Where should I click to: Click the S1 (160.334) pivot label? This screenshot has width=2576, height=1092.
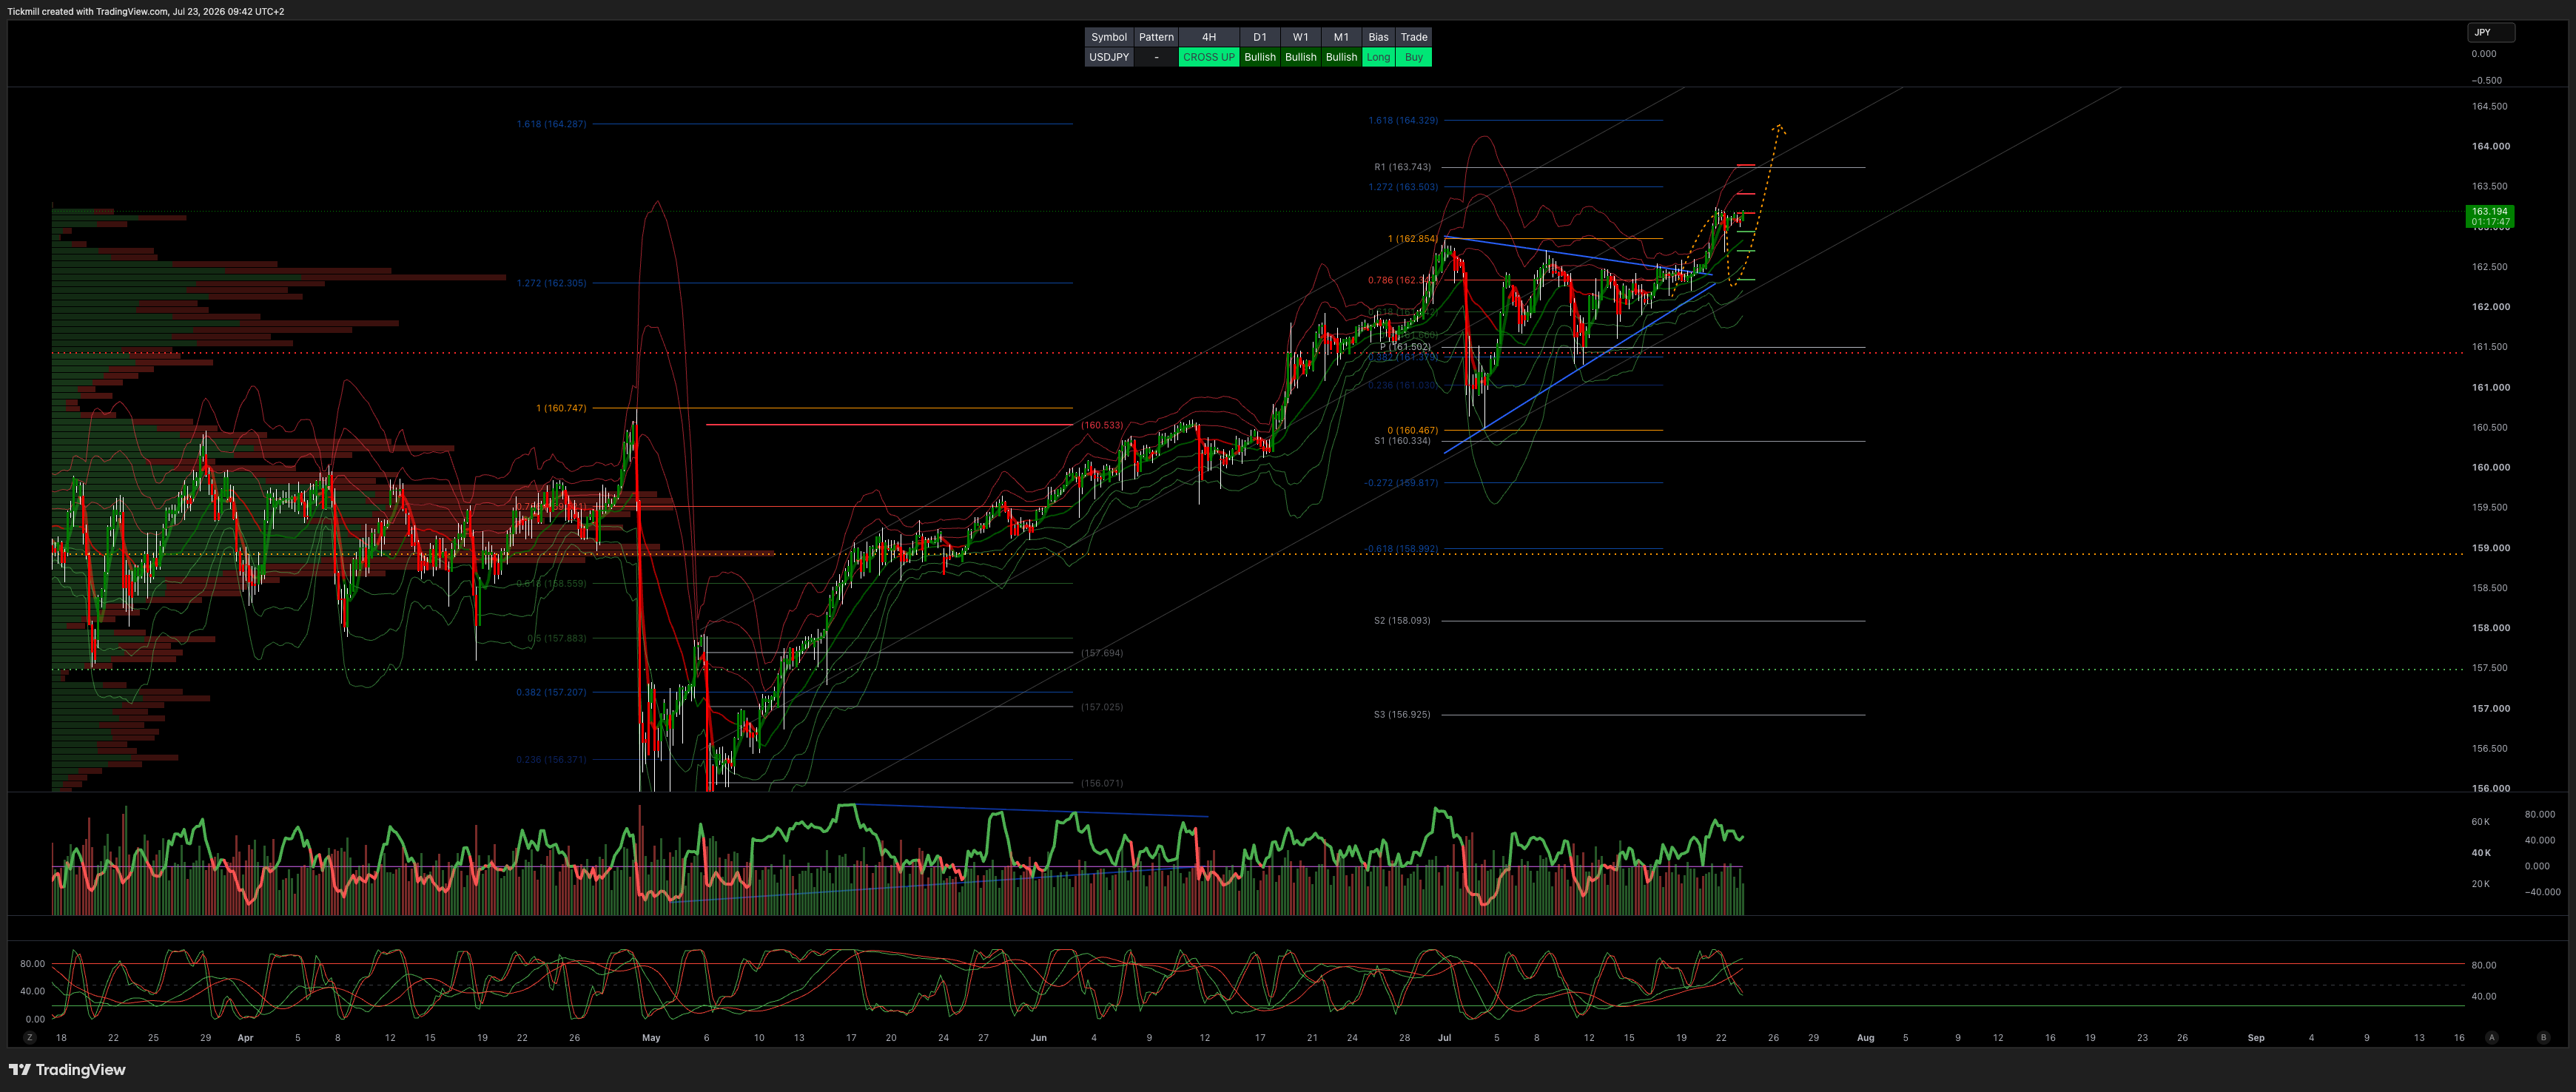click(x=1402, y=441)
